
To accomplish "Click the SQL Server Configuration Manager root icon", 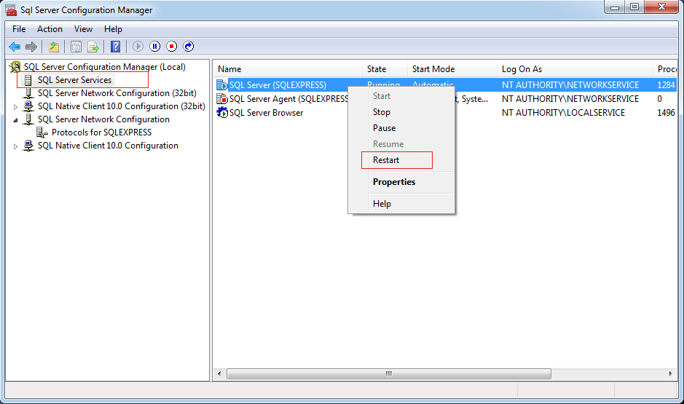I will coord(15,67).
